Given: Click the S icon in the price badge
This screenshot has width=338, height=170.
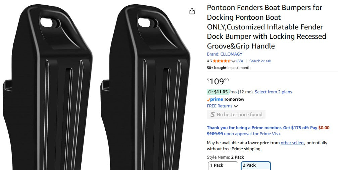Looking at the screenshot, I should pos(212,114).
